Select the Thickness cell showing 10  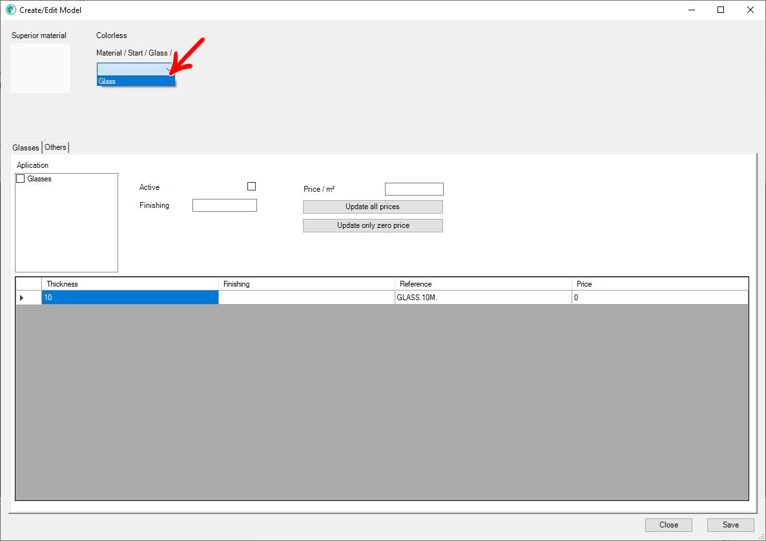click(x=130, y=298)
